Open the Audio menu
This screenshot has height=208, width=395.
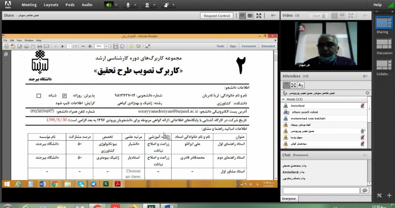[x=87, y=5]
